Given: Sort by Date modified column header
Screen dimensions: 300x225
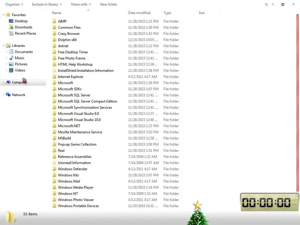Looking at the screenshot, I should click(139, 13).
